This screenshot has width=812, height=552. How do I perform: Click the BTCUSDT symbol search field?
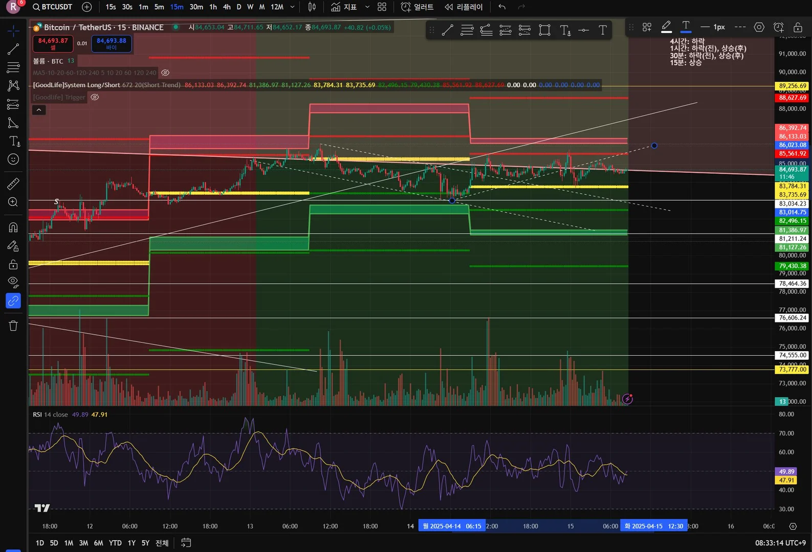pos(52,7)
